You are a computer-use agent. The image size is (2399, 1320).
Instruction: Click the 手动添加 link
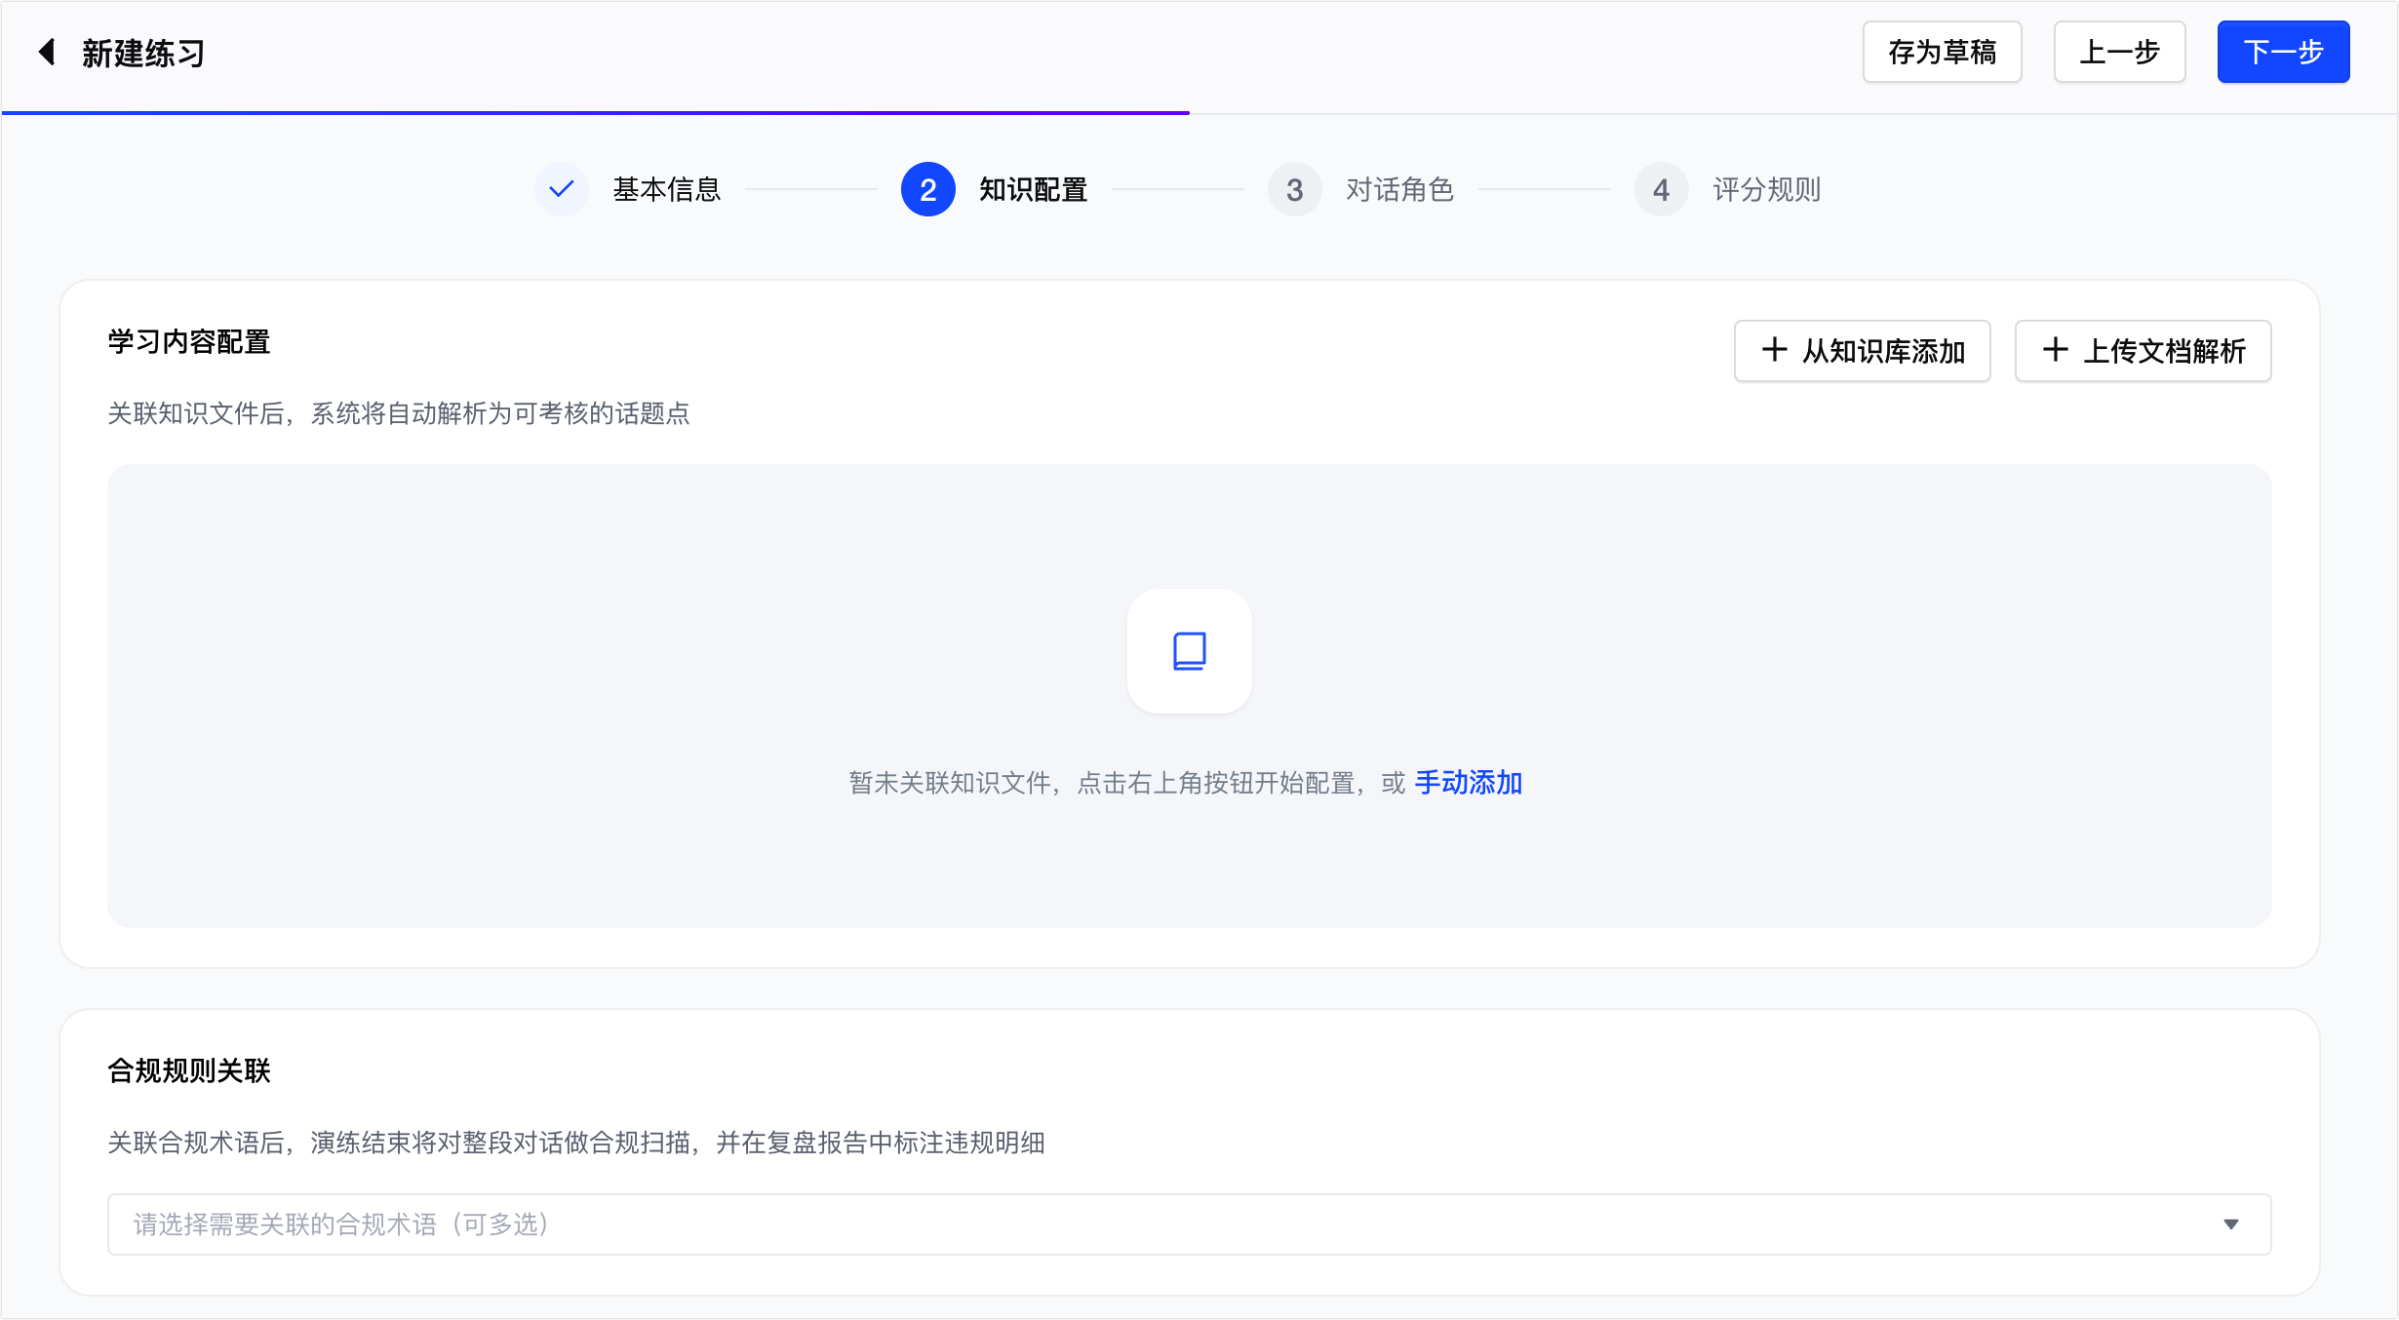(1469, 783)
